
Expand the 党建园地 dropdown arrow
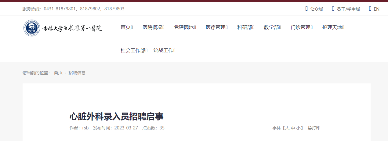click(195, 27)
